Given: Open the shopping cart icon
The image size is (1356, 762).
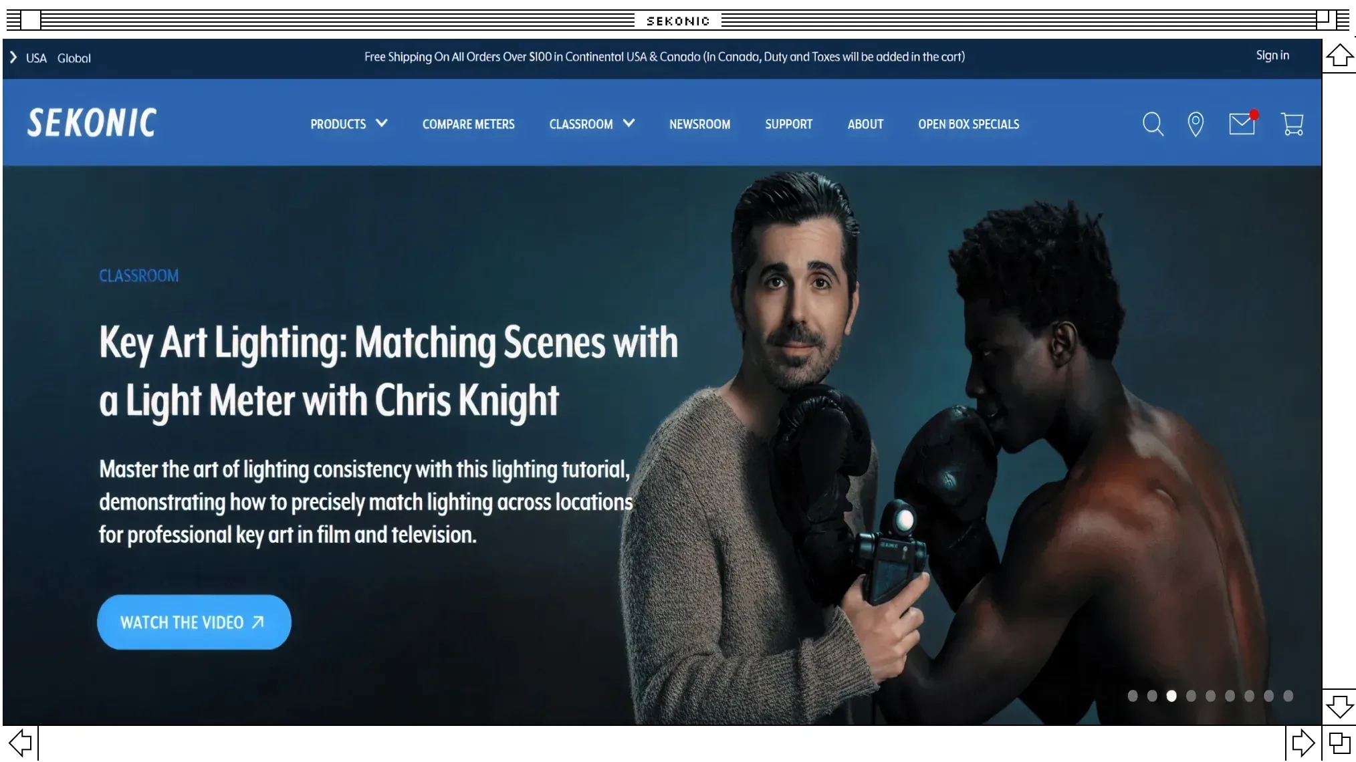Looking at the screenshot, I should 1292,124.
